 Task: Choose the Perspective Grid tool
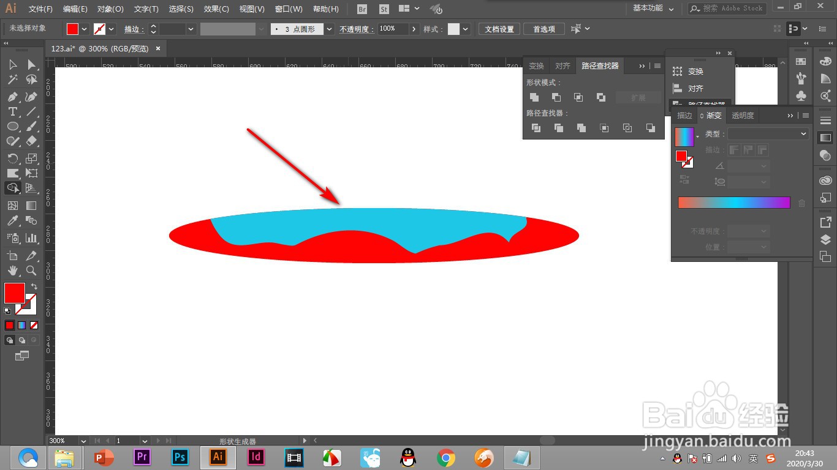(x=31, y=188)
